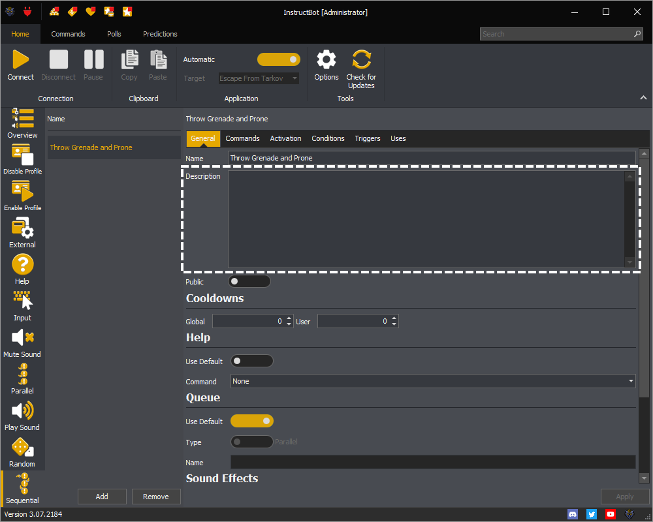Click the Remove button
The width and height of the screenshot is (653, 522).
[156, 497]
